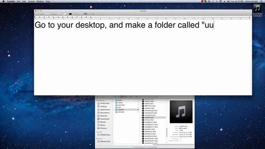This screenshot has height=149, width=265.
Task: Open the Help menu
Action: 48,1
